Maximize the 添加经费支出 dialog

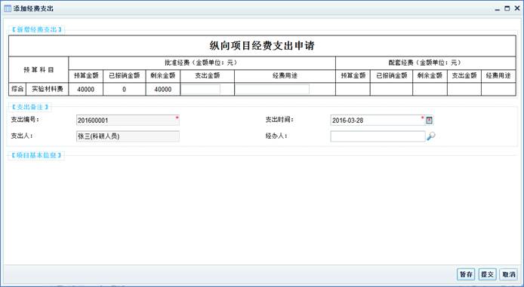click(x=507, y=9)
